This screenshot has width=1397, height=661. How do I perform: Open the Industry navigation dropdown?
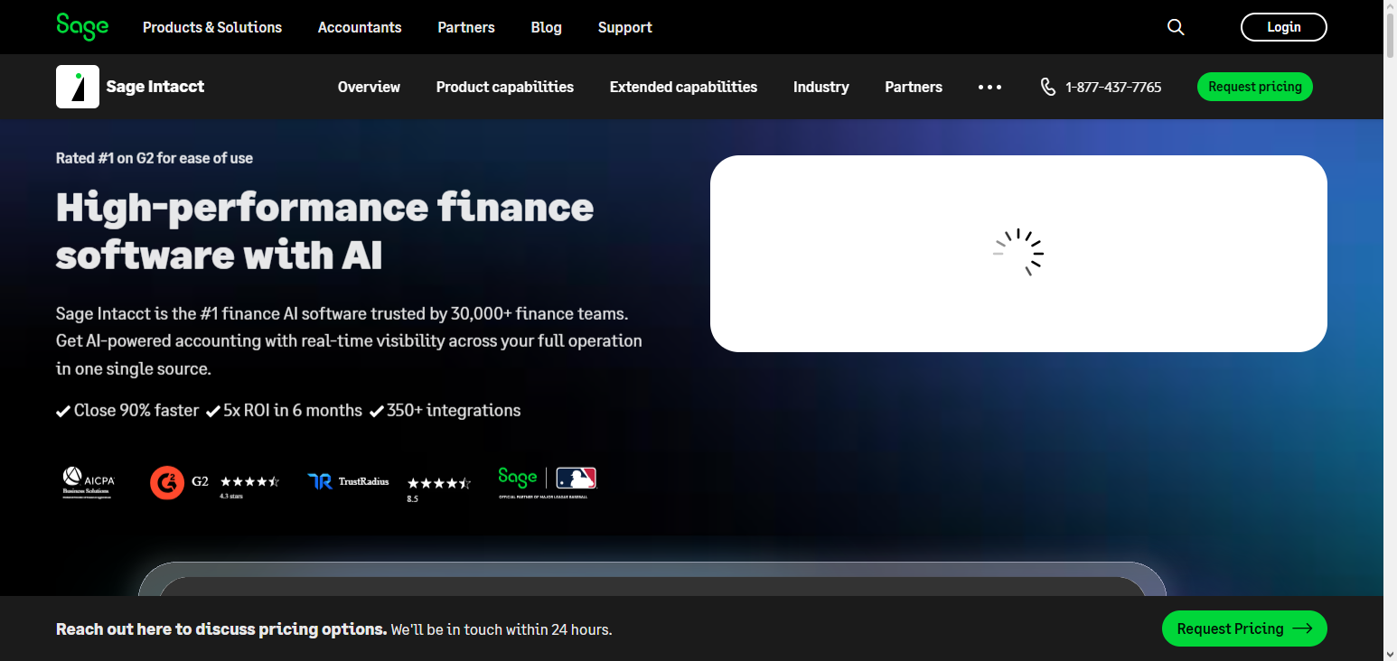point(820,87)
